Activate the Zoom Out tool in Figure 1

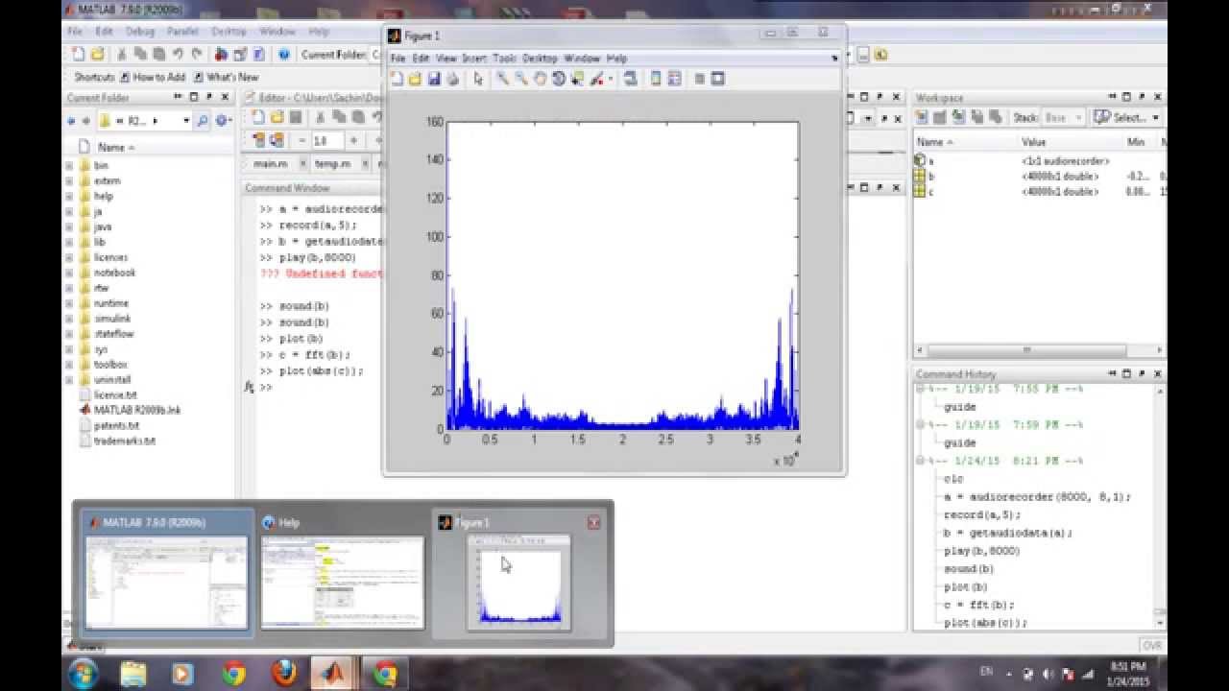coord(521,79)
